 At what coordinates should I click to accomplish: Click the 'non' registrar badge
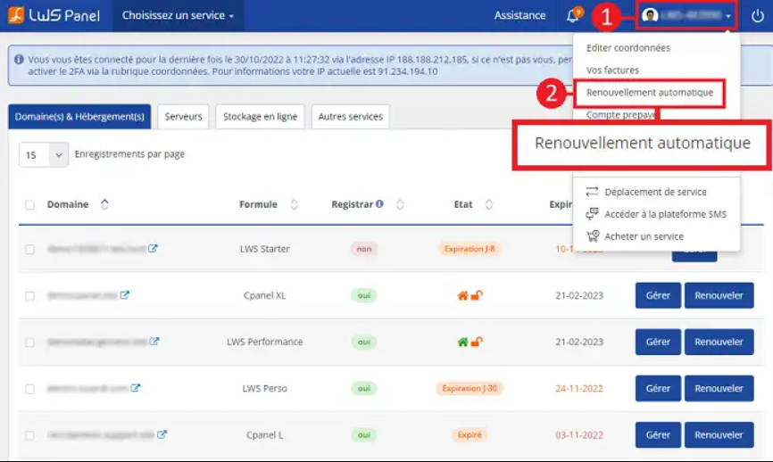(x=364, y=249)
